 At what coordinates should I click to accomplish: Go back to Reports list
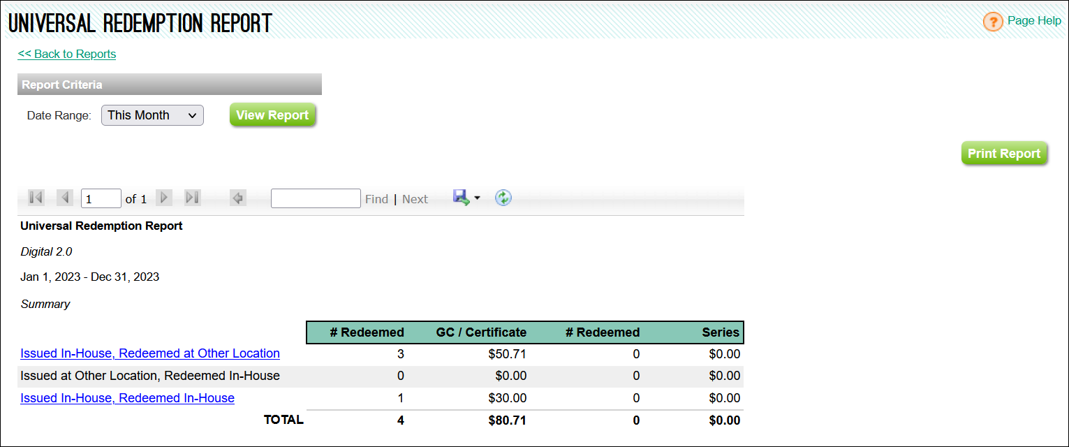(67, 54)
